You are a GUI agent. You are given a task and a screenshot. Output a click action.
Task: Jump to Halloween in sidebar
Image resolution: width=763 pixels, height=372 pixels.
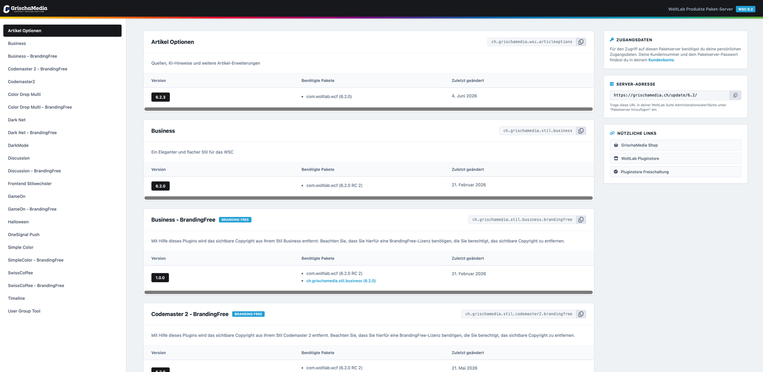click(x=62, y=222)
